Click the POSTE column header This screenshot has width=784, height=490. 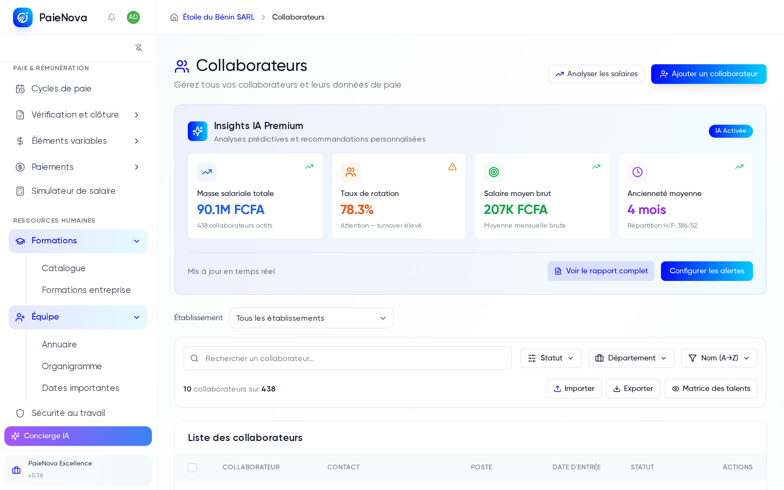[481, 467]
